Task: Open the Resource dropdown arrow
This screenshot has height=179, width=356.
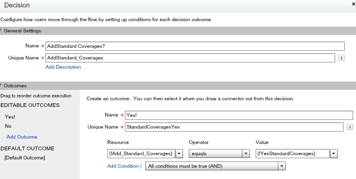Action: point(179,154)
